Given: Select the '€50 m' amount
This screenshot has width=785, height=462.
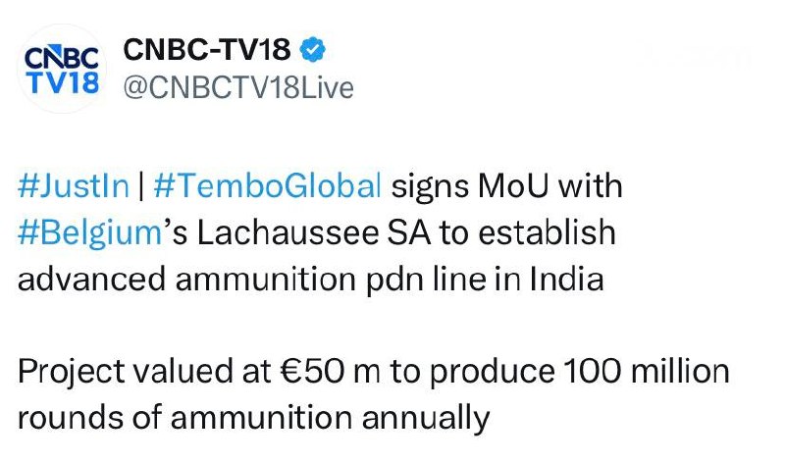Looking at the screenshot, I should (331, 372).
